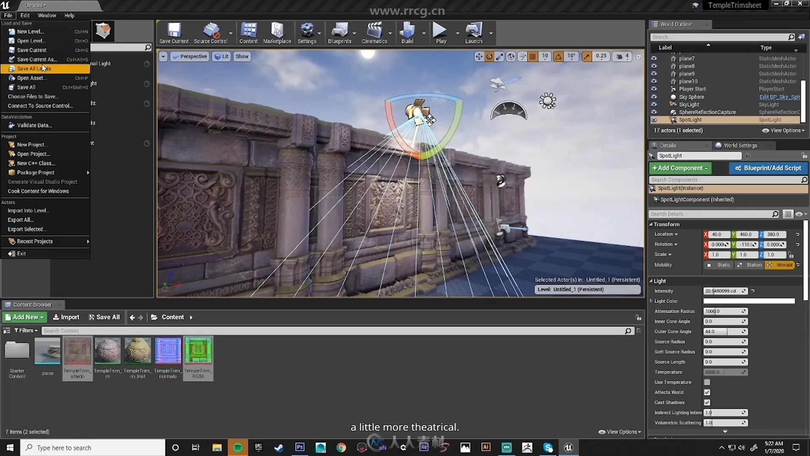
Task: Enable Use Temperature checkbox
Action: tap(707, 382)
